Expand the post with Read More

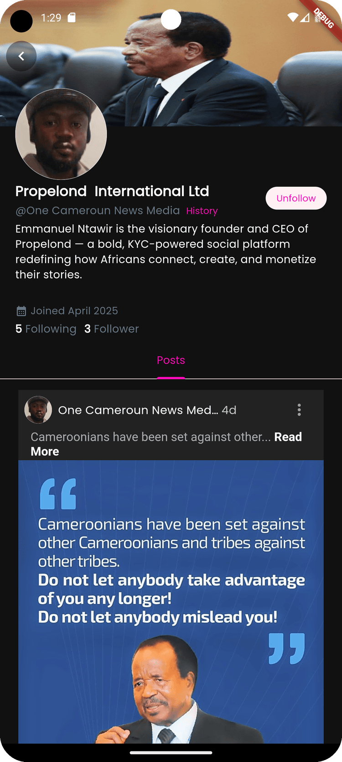tap(288, 437)
